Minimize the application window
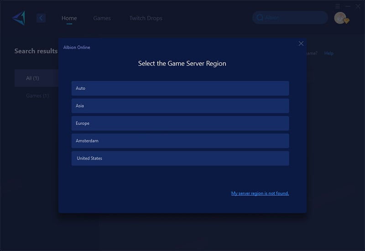 click(x=348, y=6)
